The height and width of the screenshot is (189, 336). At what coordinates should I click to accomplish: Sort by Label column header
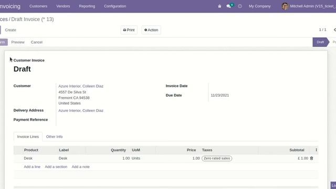pos(64,150)
